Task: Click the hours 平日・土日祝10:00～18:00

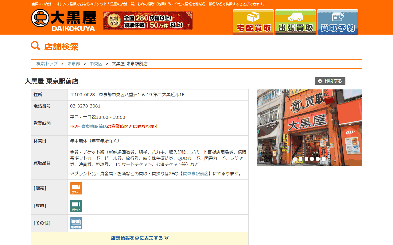Action: [98, 117]
